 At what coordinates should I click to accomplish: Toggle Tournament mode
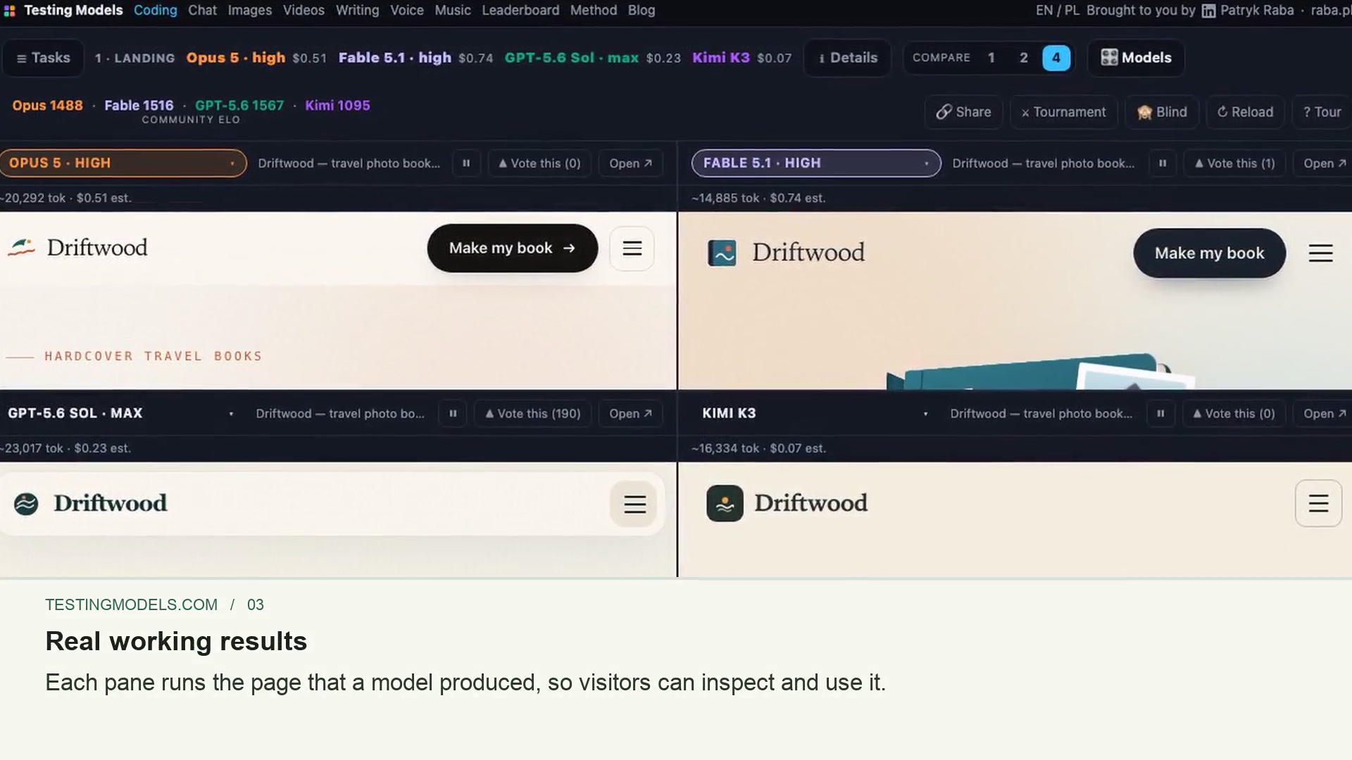coord(1063,113)
